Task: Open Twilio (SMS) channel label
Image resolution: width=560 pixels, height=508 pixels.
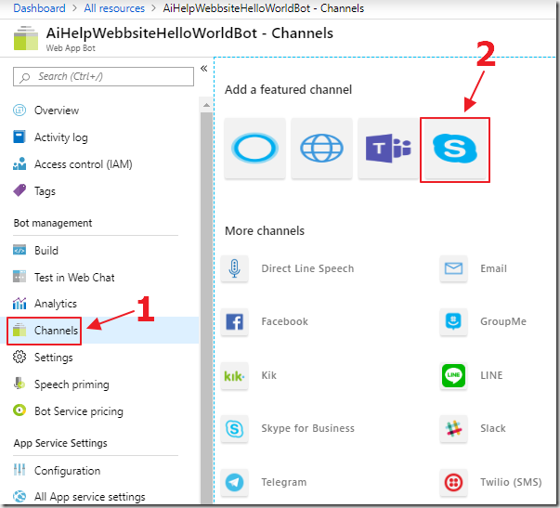Action: [511, 482]
